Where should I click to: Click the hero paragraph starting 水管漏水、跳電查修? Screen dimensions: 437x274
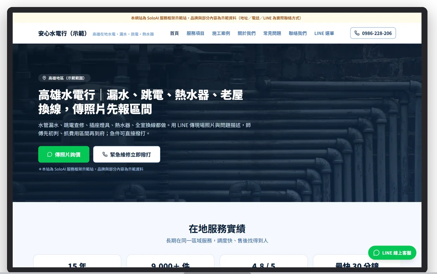pyautogui.click(x=144, y=129)
